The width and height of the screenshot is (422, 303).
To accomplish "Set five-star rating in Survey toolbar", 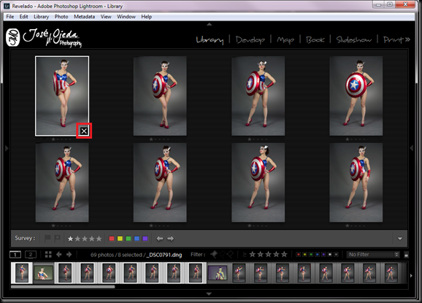I will [x=99, y=239].
